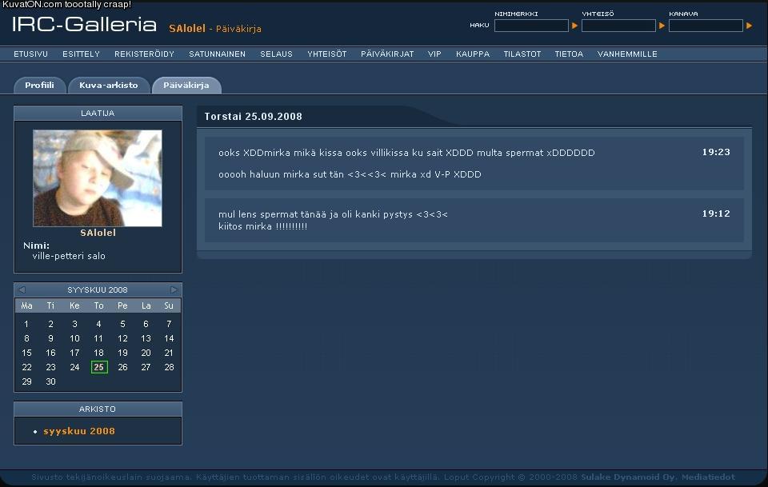The height and width of the screenshot is (487, 768).
Task: Click calendar day 30
Action: [50, 381]
